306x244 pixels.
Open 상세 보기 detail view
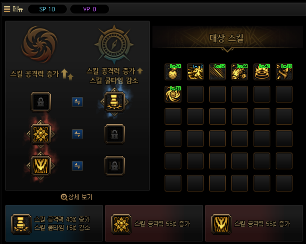coord(76,197)
